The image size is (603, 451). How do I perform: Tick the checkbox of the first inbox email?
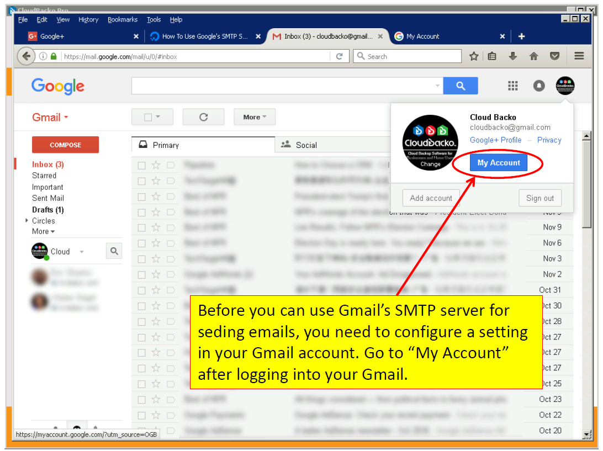141,165
